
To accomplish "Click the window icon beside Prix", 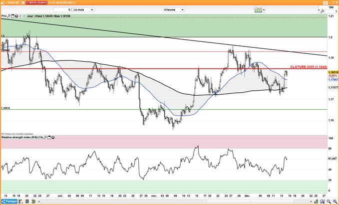I will coord(12,16).
